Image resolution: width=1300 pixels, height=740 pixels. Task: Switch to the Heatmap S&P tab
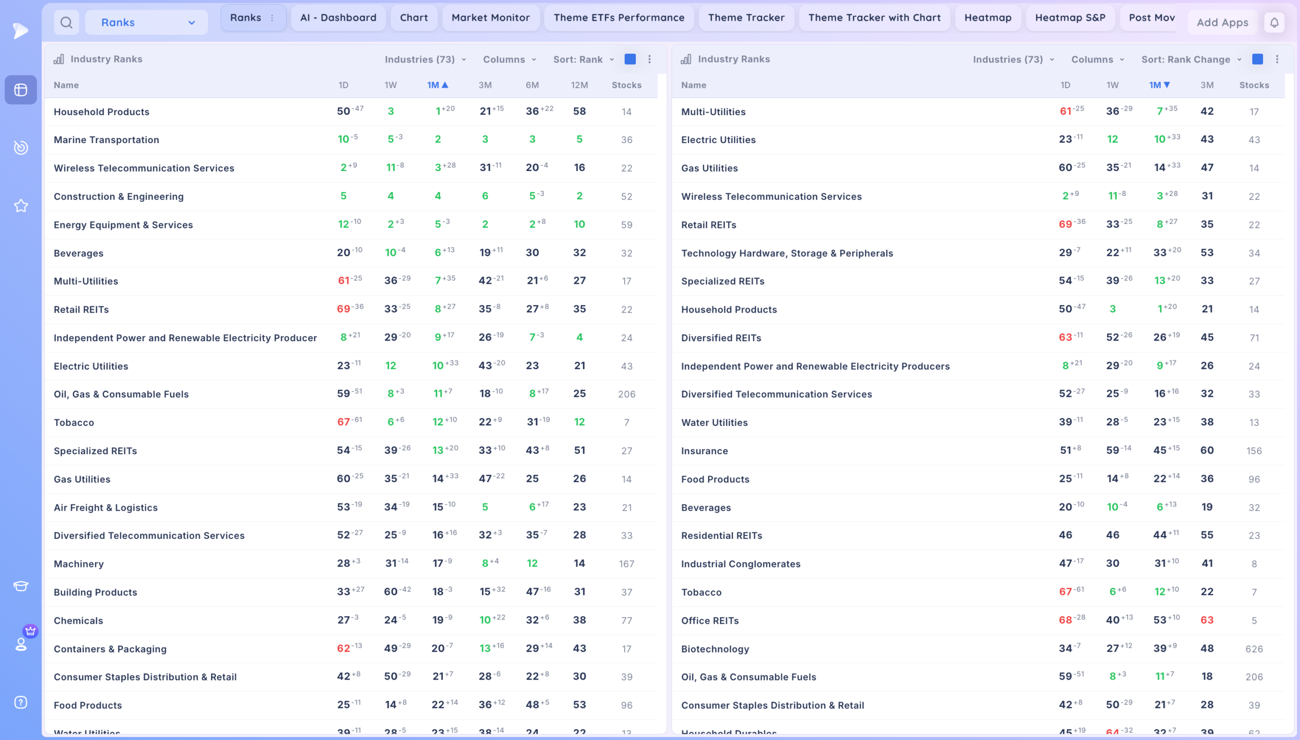(1070, 18)
